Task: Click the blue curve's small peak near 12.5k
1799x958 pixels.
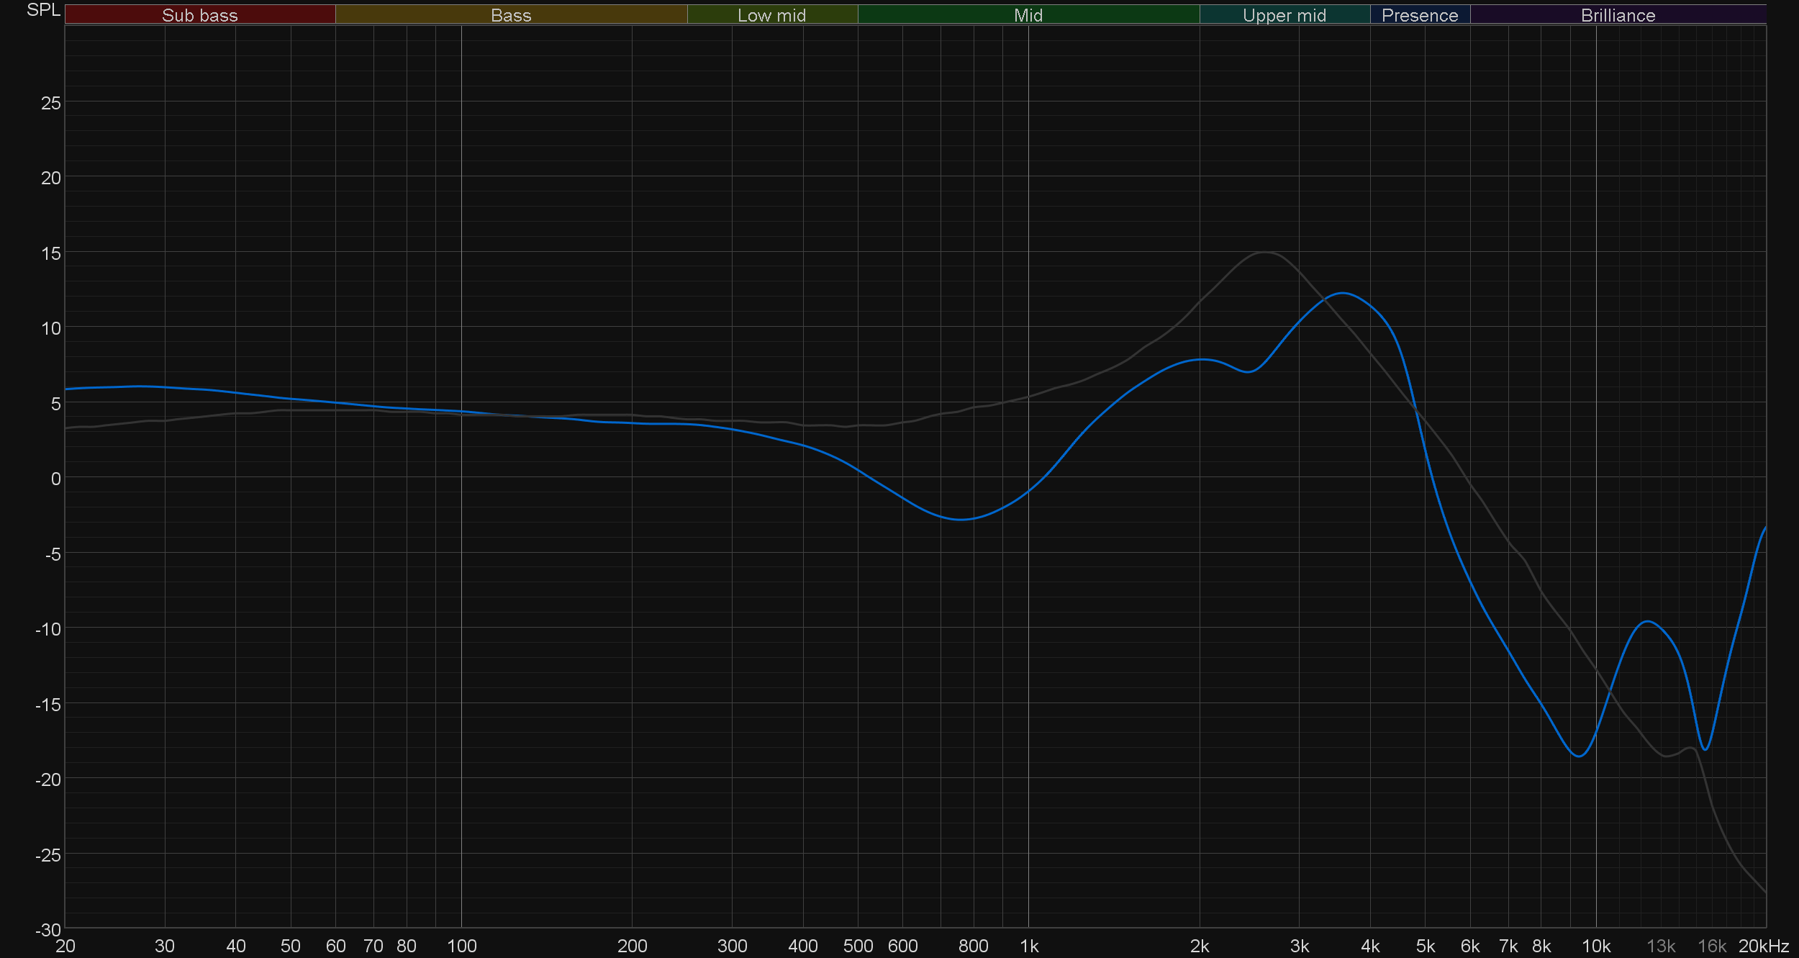Action: 1648,621
